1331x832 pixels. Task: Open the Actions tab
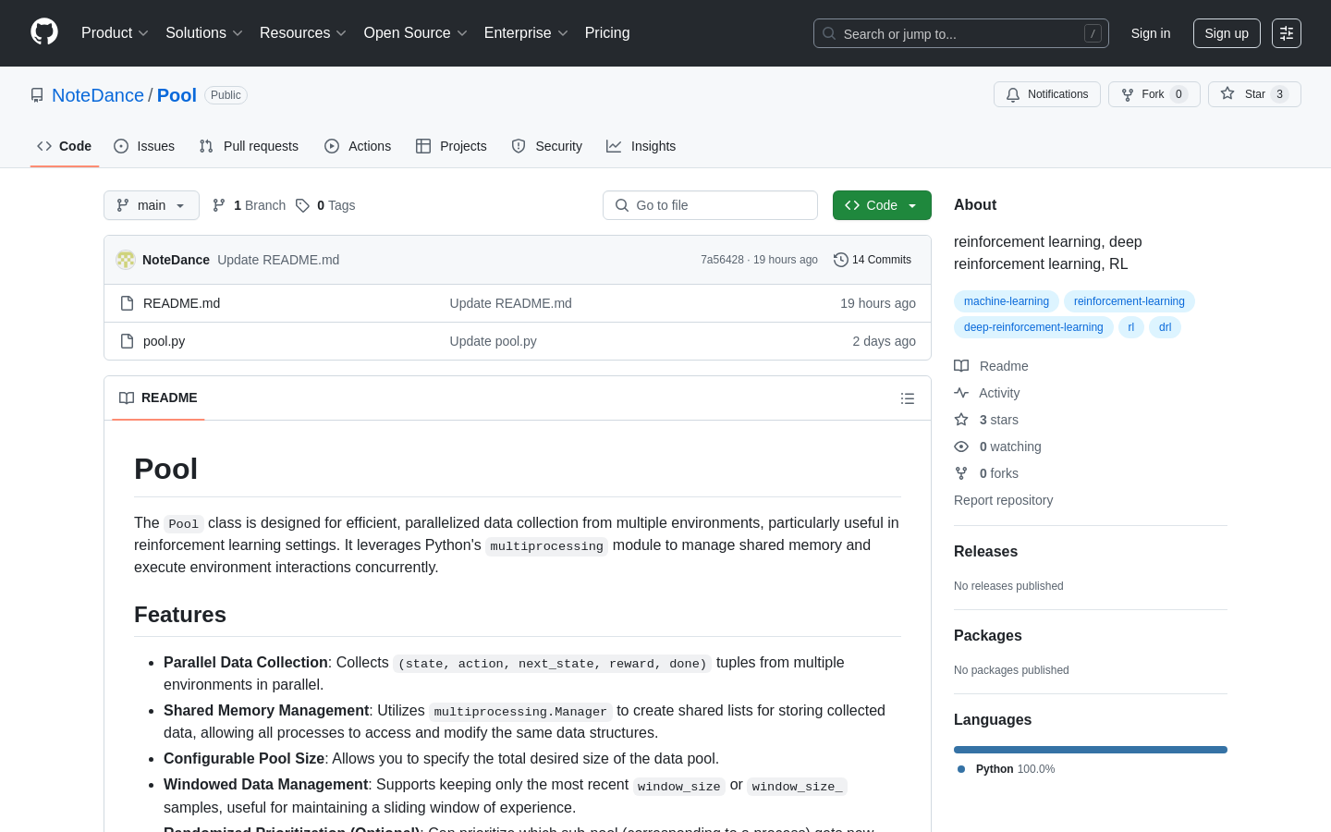point(358,146)
